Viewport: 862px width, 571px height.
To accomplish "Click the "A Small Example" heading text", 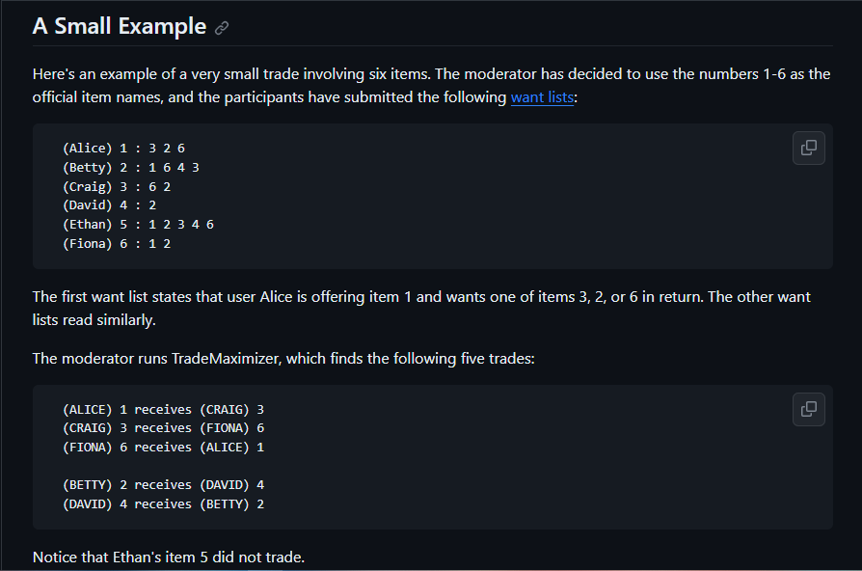I will click(120, 26).
